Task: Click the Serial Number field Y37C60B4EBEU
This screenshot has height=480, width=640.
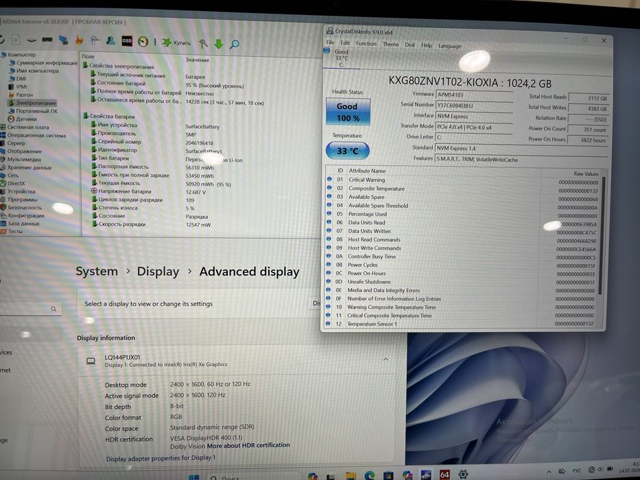Action: click(x=474, y=106)
